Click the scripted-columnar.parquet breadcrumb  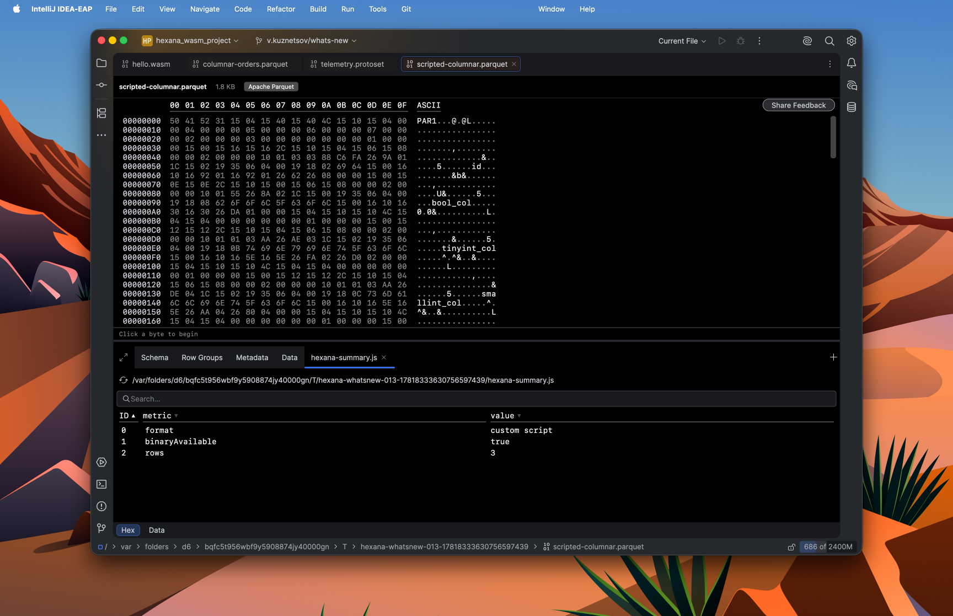pyautogui.click(x=593, y=547)
